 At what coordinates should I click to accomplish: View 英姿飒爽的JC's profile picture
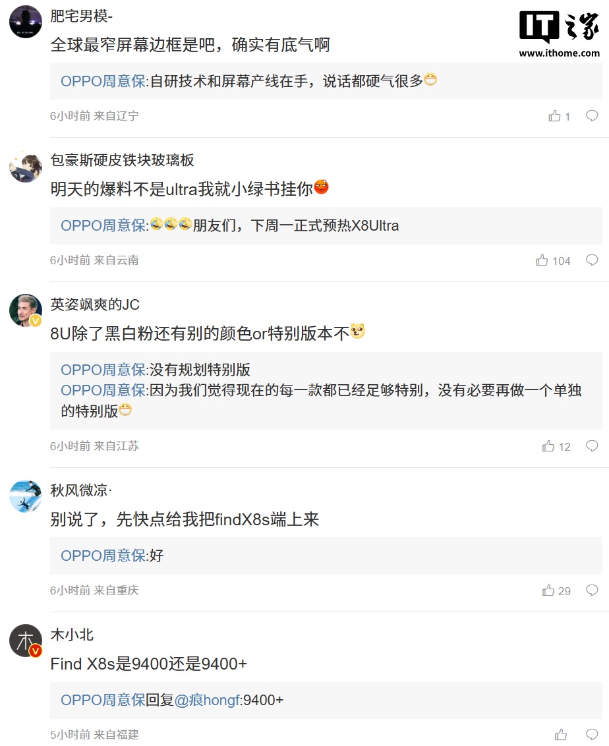[x=26, y=310]
